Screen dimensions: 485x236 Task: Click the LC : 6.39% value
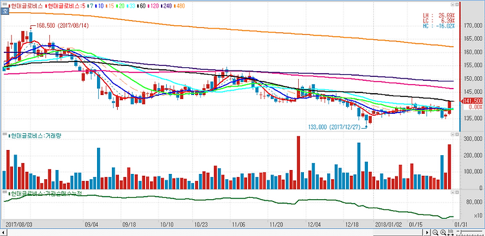point(438,20)
